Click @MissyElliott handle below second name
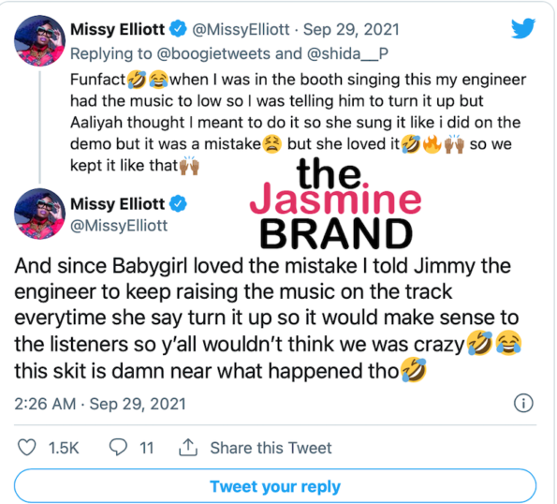 [119, 226]
